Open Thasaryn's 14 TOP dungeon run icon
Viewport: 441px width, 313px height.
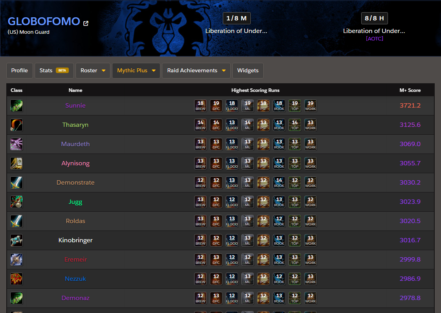pos(295,125)
